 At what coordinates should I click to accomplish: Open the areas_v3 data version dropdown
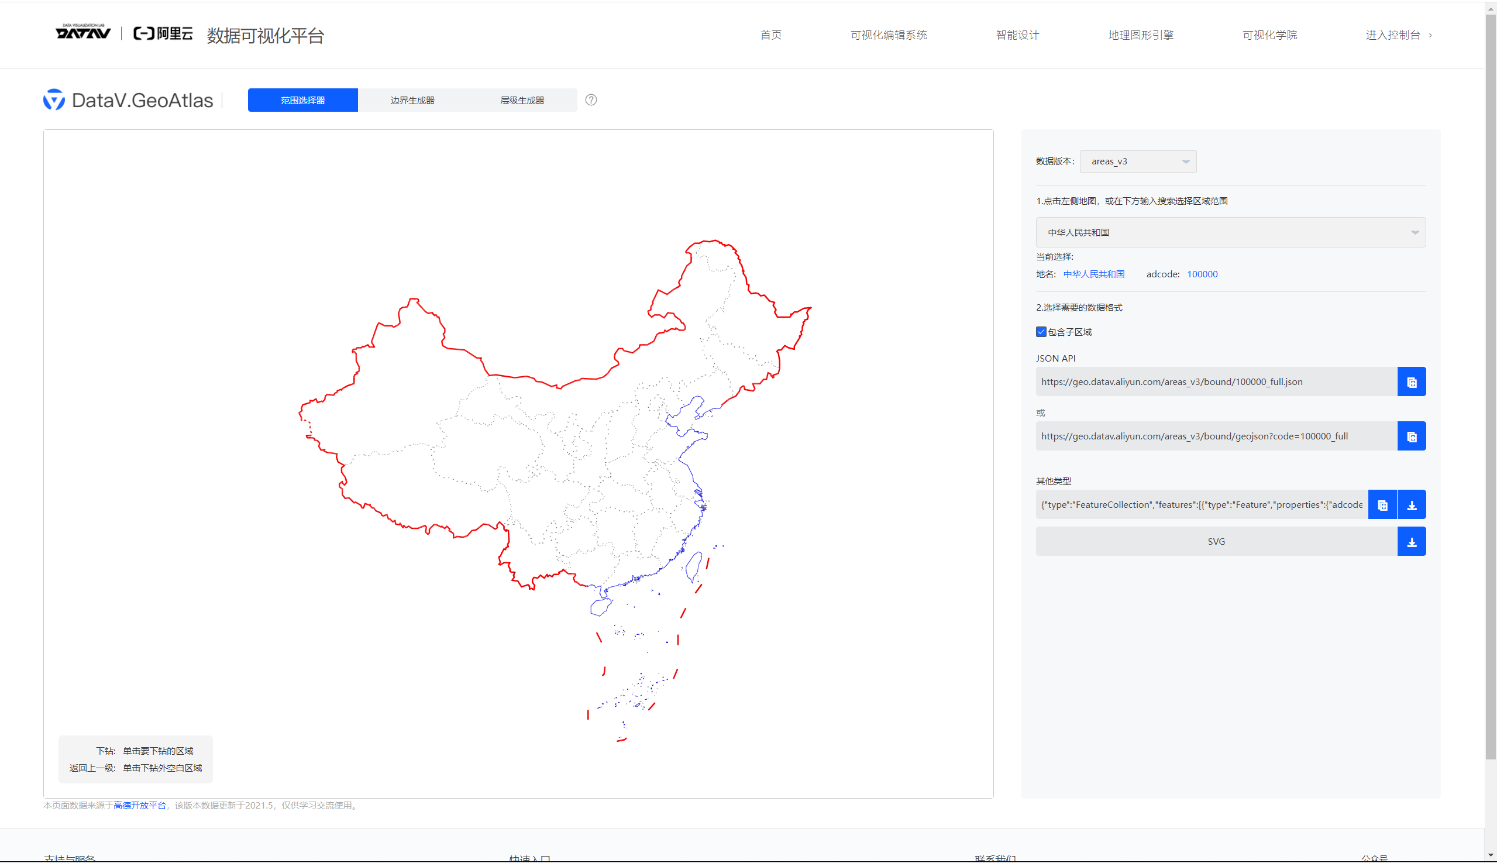(1138, 161)
